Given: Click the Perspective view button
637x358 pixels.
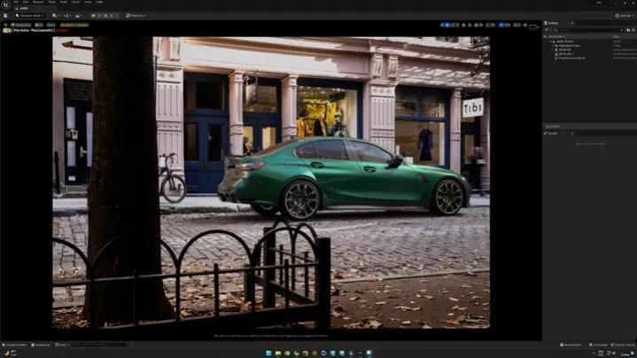Looking at the screenshot, I should (x=22, y=24).
